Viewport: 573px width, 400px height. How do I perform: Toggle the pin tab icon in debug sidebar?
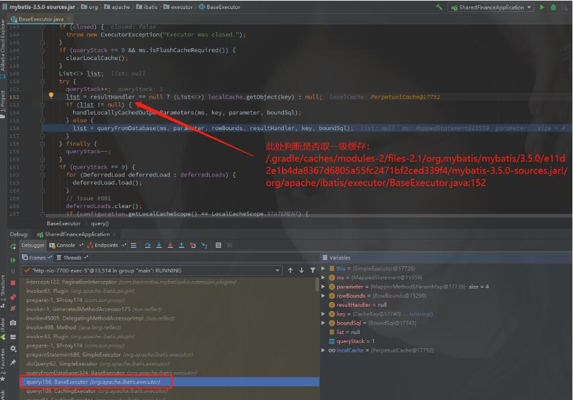[x=13, y=362]
